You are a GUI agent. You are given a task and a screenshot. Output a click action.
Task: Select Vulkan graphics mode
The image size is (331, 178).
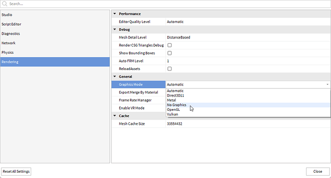248,114
